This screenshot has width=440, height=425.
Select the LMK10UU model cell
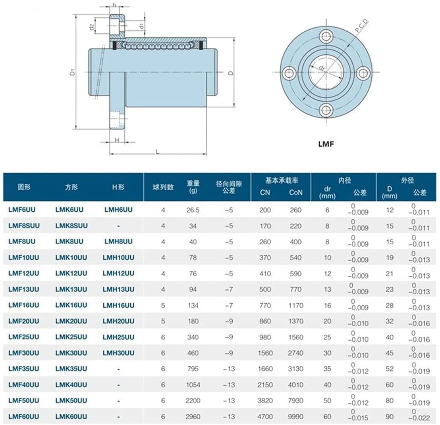point(71,257)
